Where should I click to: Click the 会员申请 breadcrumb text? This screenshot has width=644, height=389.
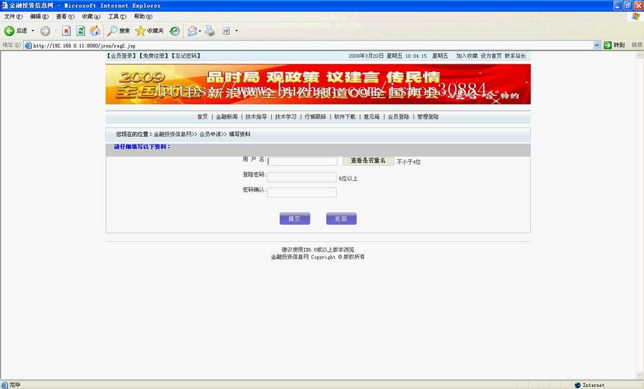tap(210, 134)
